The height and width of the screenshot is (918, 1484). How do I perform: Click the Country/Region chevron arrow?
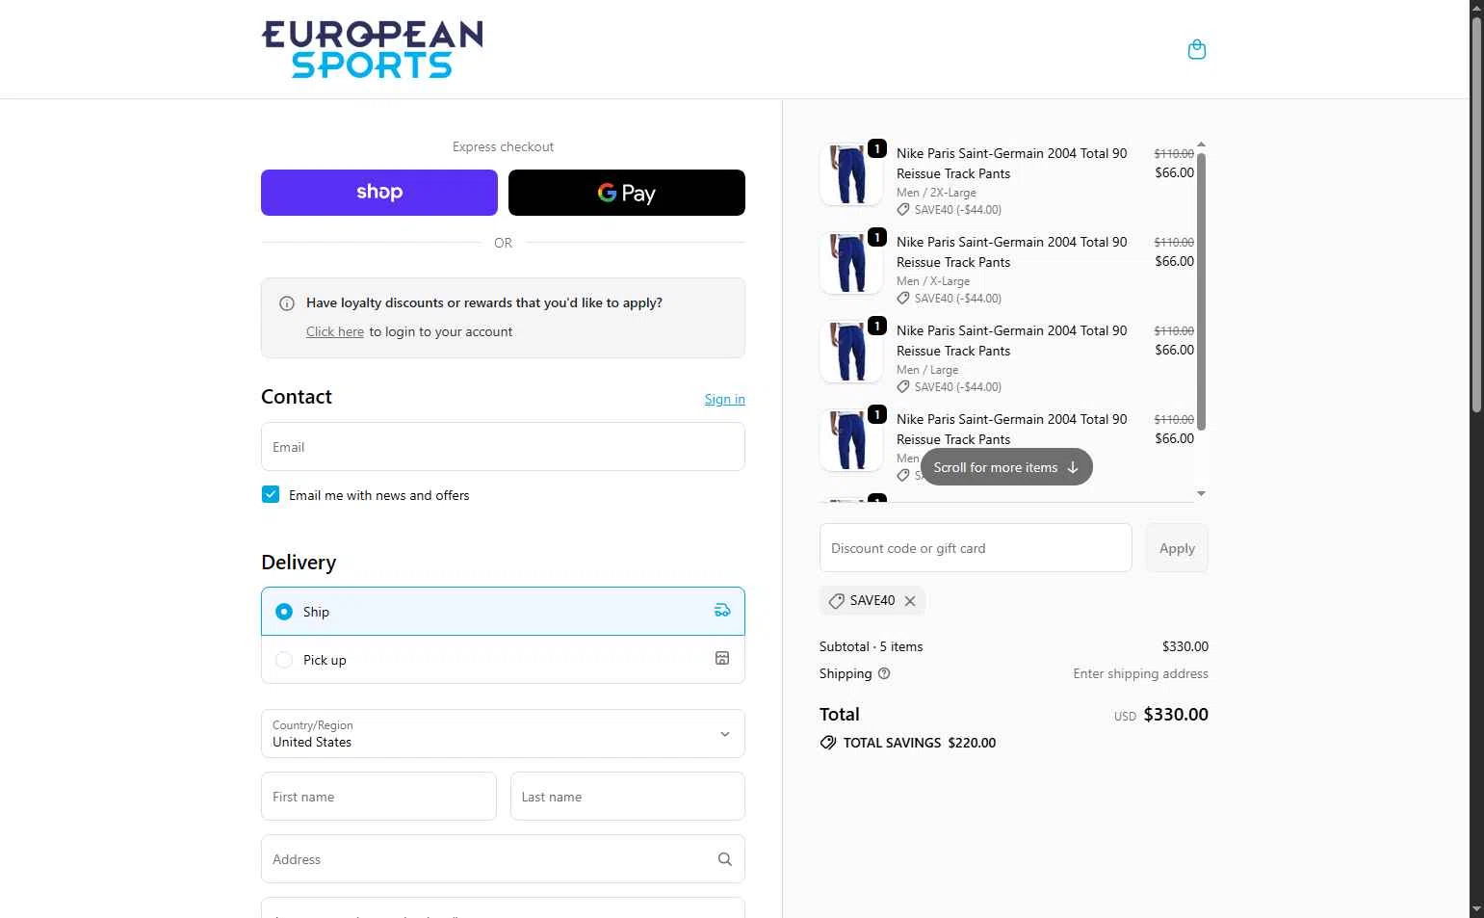click(725, 734)
